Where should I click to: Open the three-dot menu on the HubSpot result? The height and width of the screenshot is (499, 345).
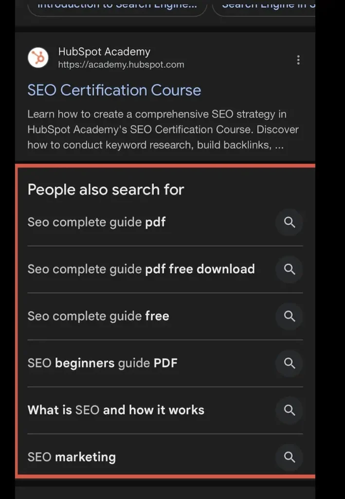click(298, 59)
